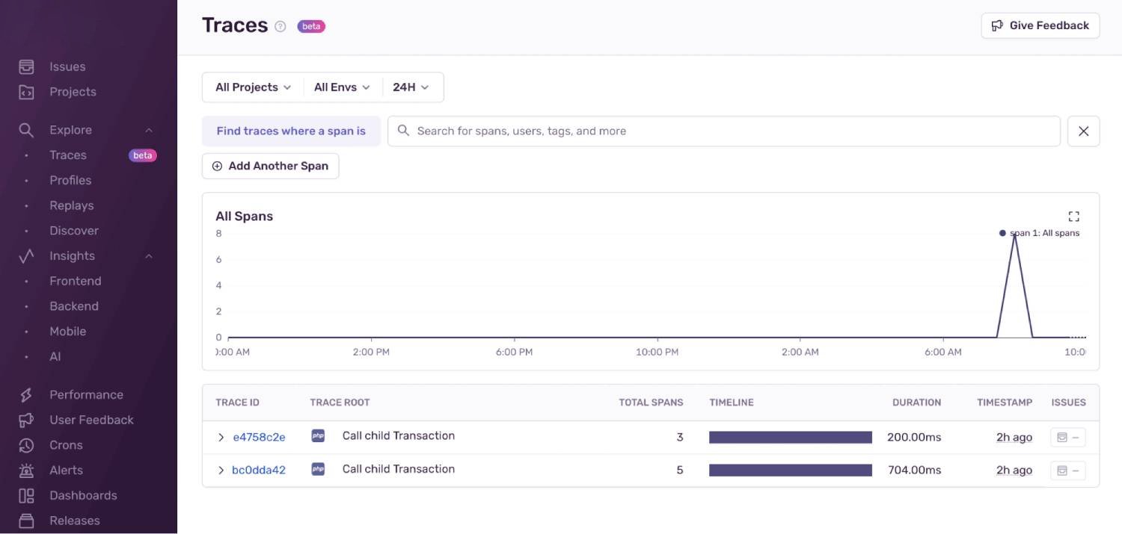This screenshot has height=534, width=1122.
Task: Open the 24H time range dropdown
Action: tap(411, 87)
